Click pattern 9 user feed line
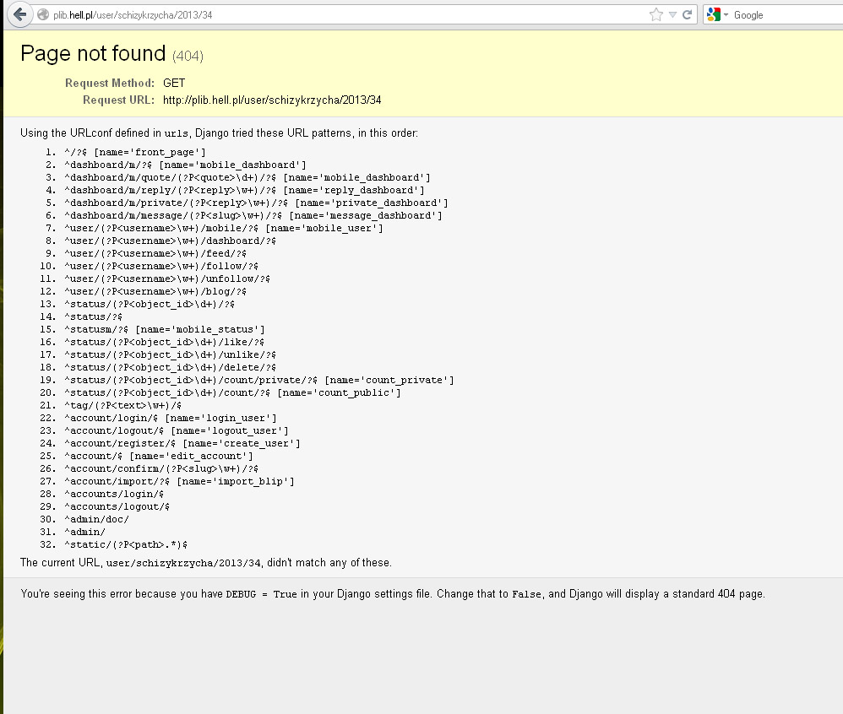The width and height of the screenshot is (843, 714). tap(155, 253)
